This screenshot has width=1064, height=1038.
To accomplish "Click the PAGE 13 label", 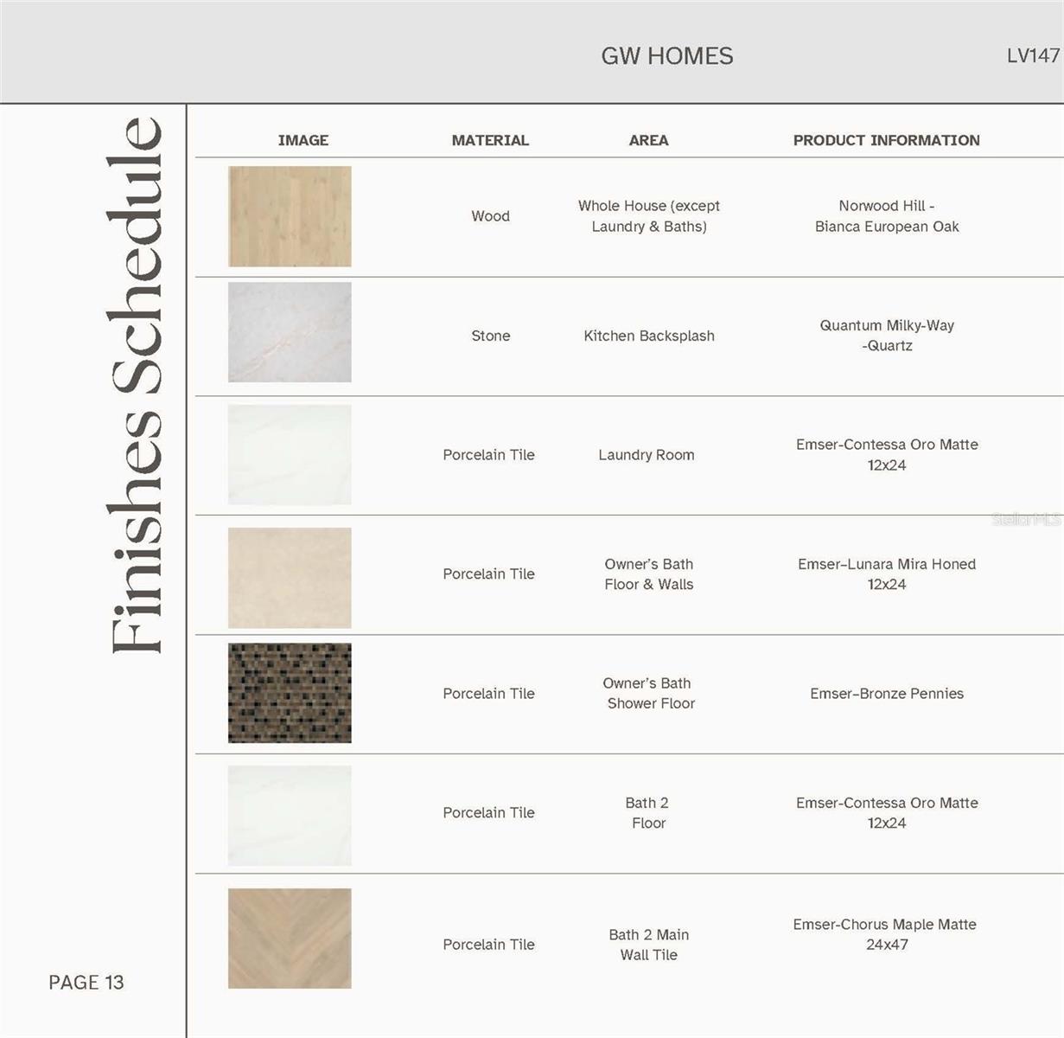I will (86, 982).
